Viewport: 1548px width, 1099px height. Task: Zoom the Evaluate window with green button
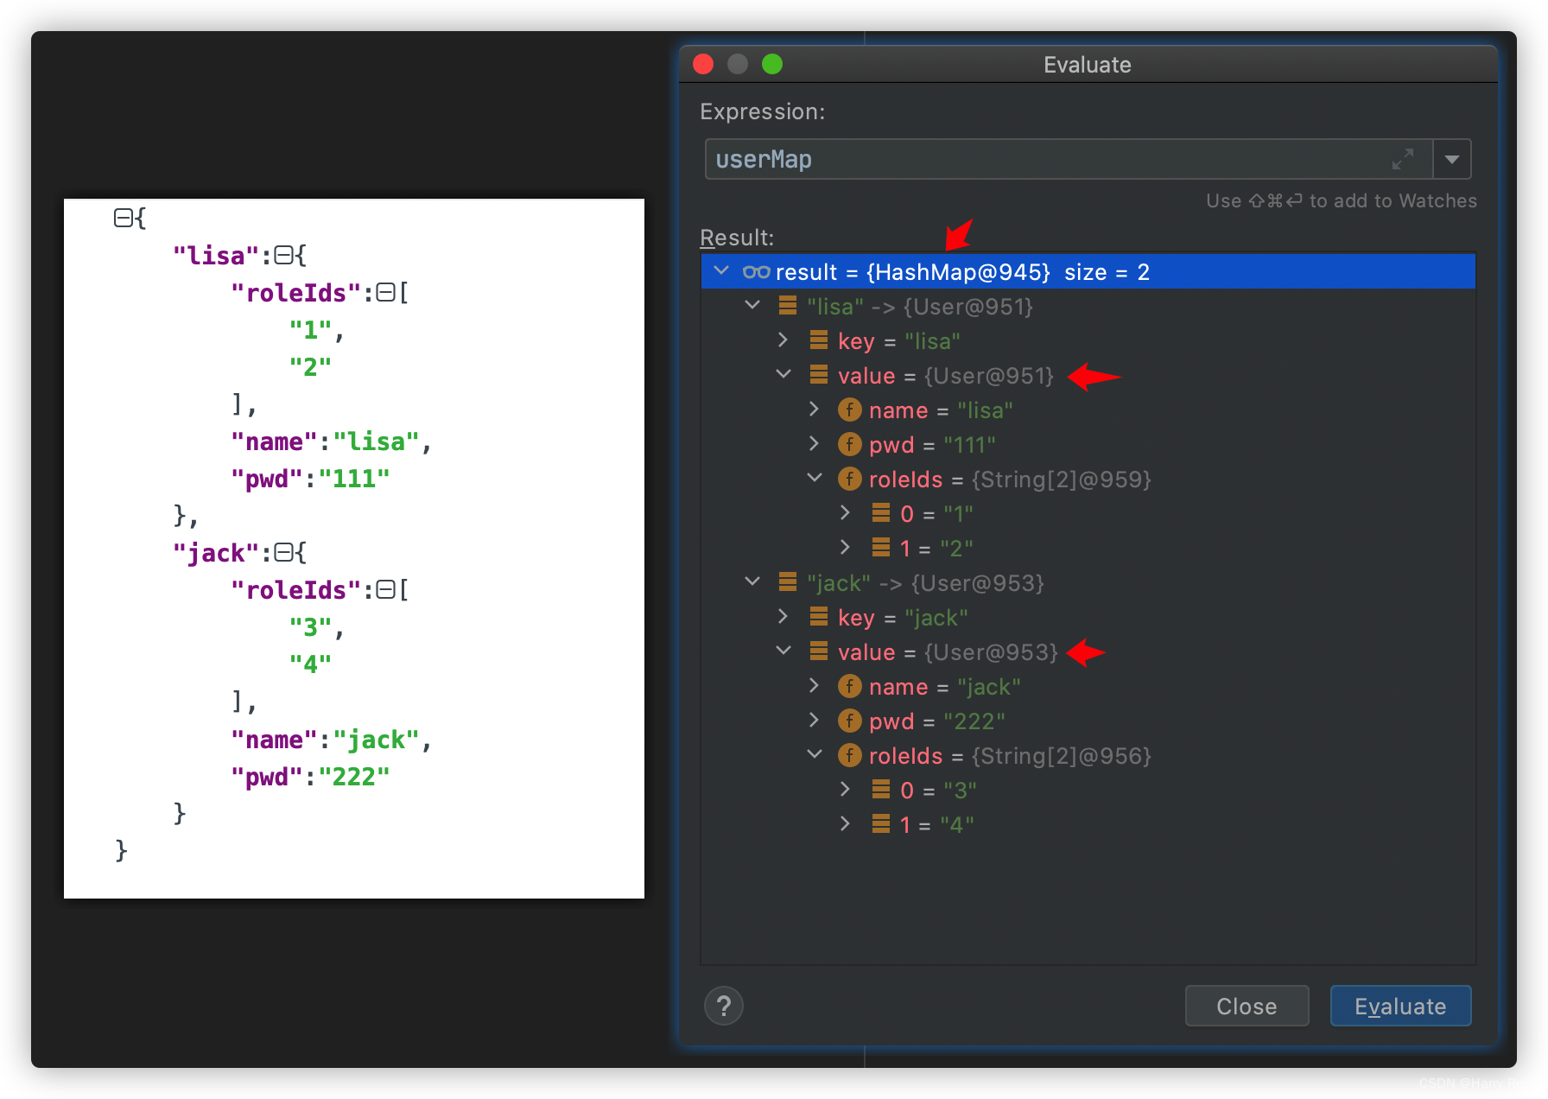click(x=772, y=64)
